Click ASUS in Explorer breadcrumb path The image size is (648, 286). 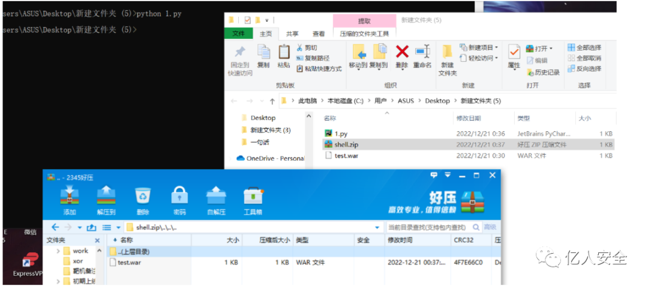point(406,101)
